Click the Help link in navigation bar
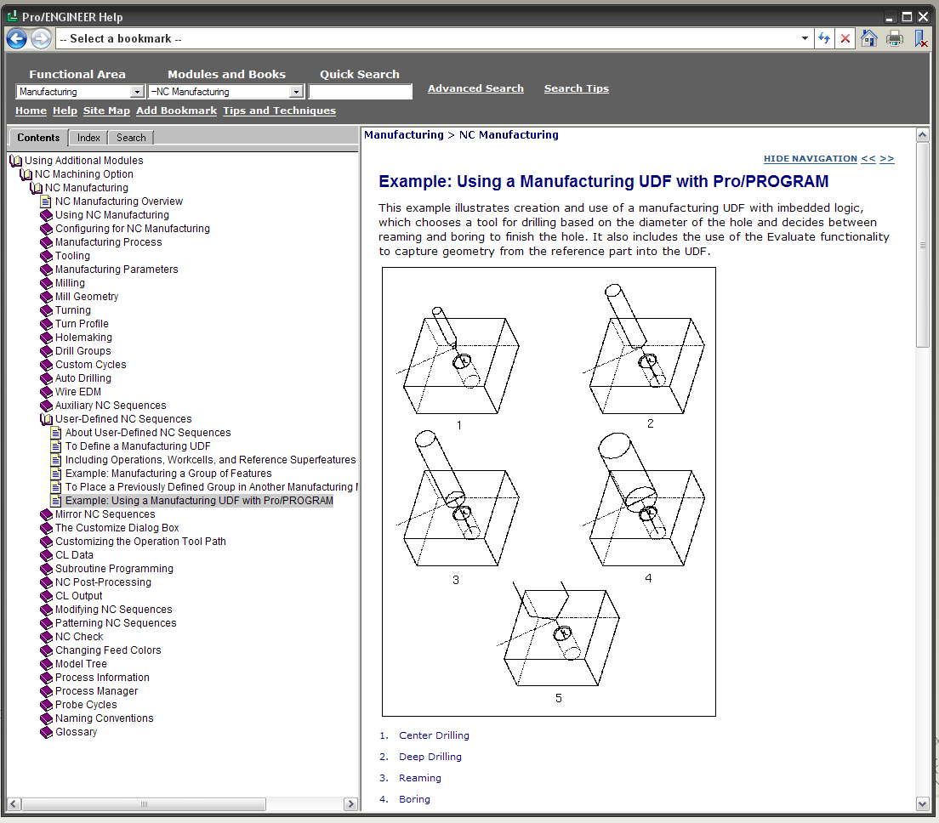 [65, 111]
